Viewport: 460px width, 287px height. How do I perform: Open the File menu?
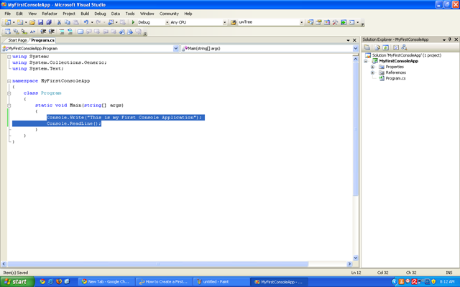[8, 14]
